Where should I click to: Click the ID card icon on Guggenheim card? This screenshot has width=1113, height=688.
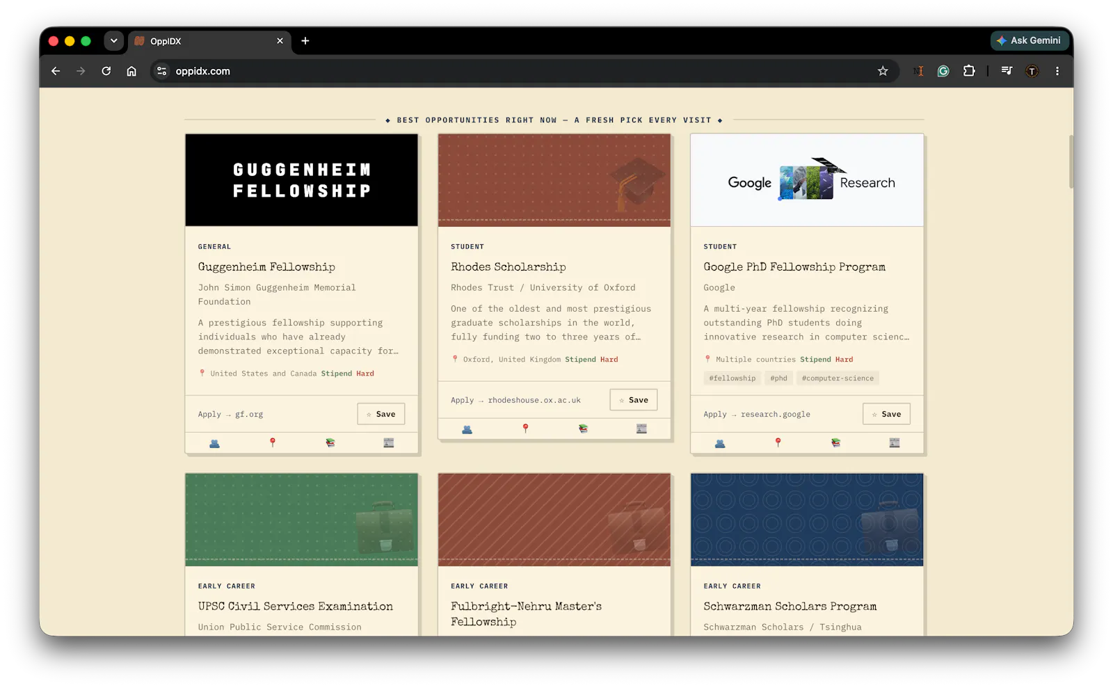[389, 443]
